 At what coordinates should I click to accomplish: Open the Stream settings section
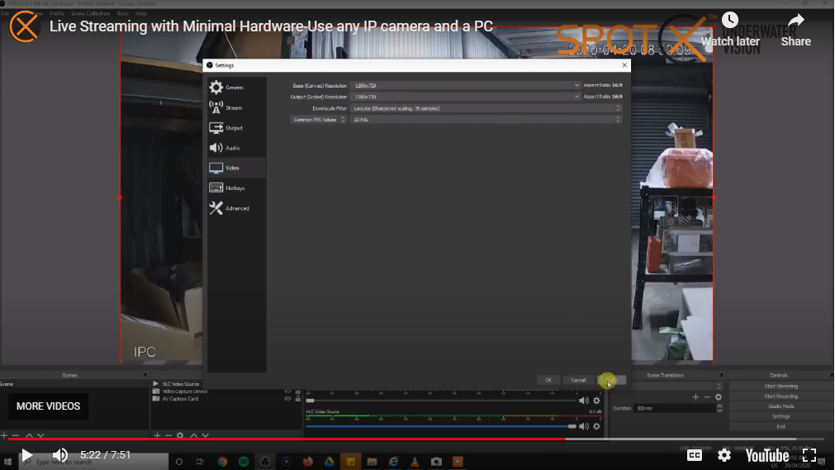236,107
